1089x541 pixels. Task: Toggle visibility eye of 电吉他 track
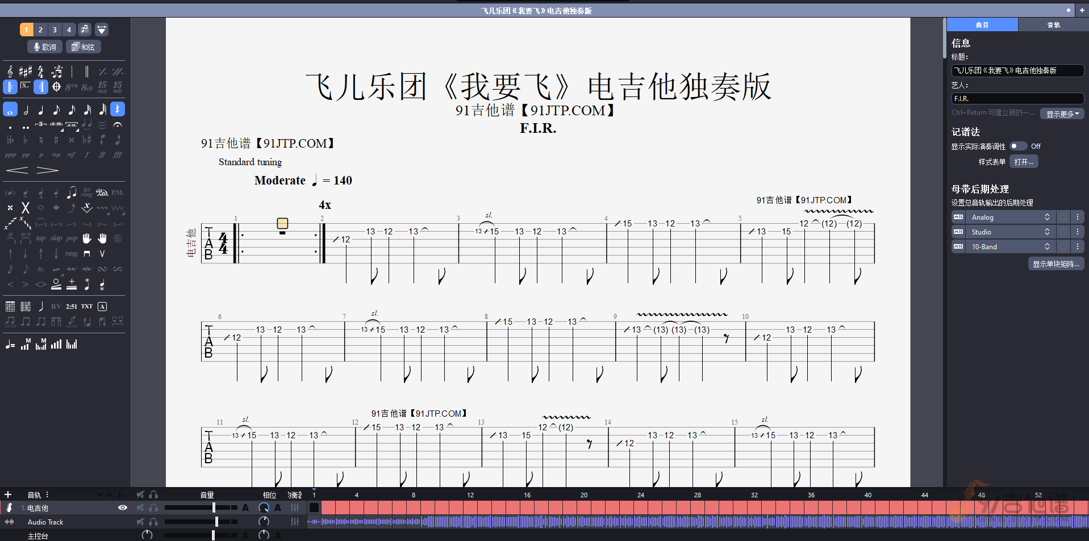pos(122,508)
